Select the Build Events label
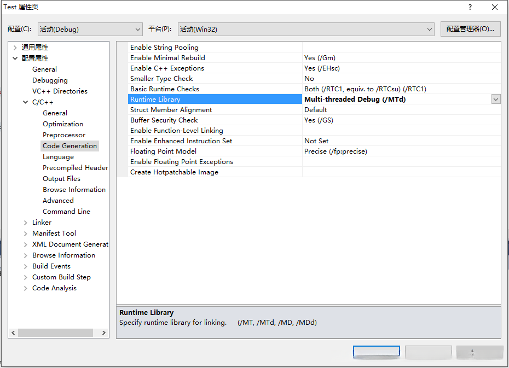Image resolution: width=509 pixels, height=368 pixels. pyautogui.click(x=51, y=266)
